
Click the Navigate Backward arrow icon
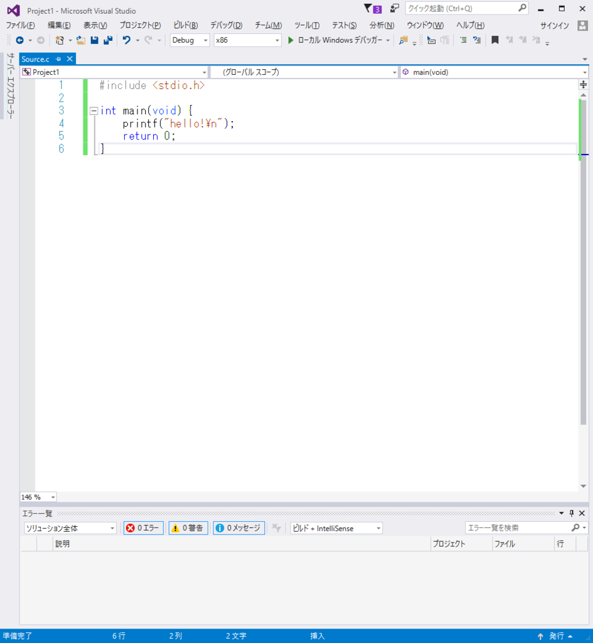click(x=19, y=40)
